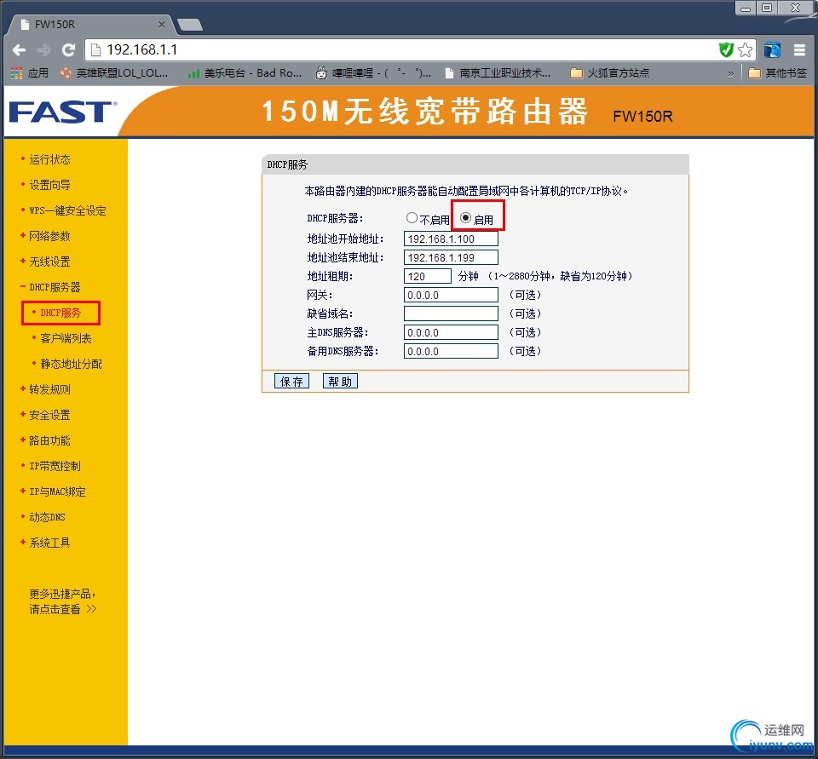818x759 pixels.
Task: Open the 客户端列表 submenu item
Action: pos(66,338)
